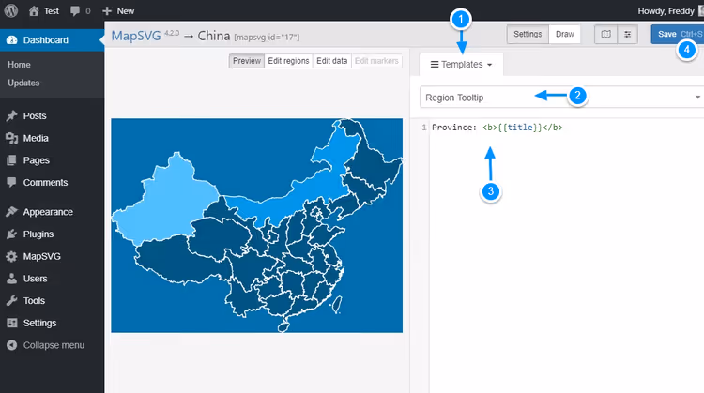
Task: Click the Taiwan island on the map
Action: tap(337, 305)
